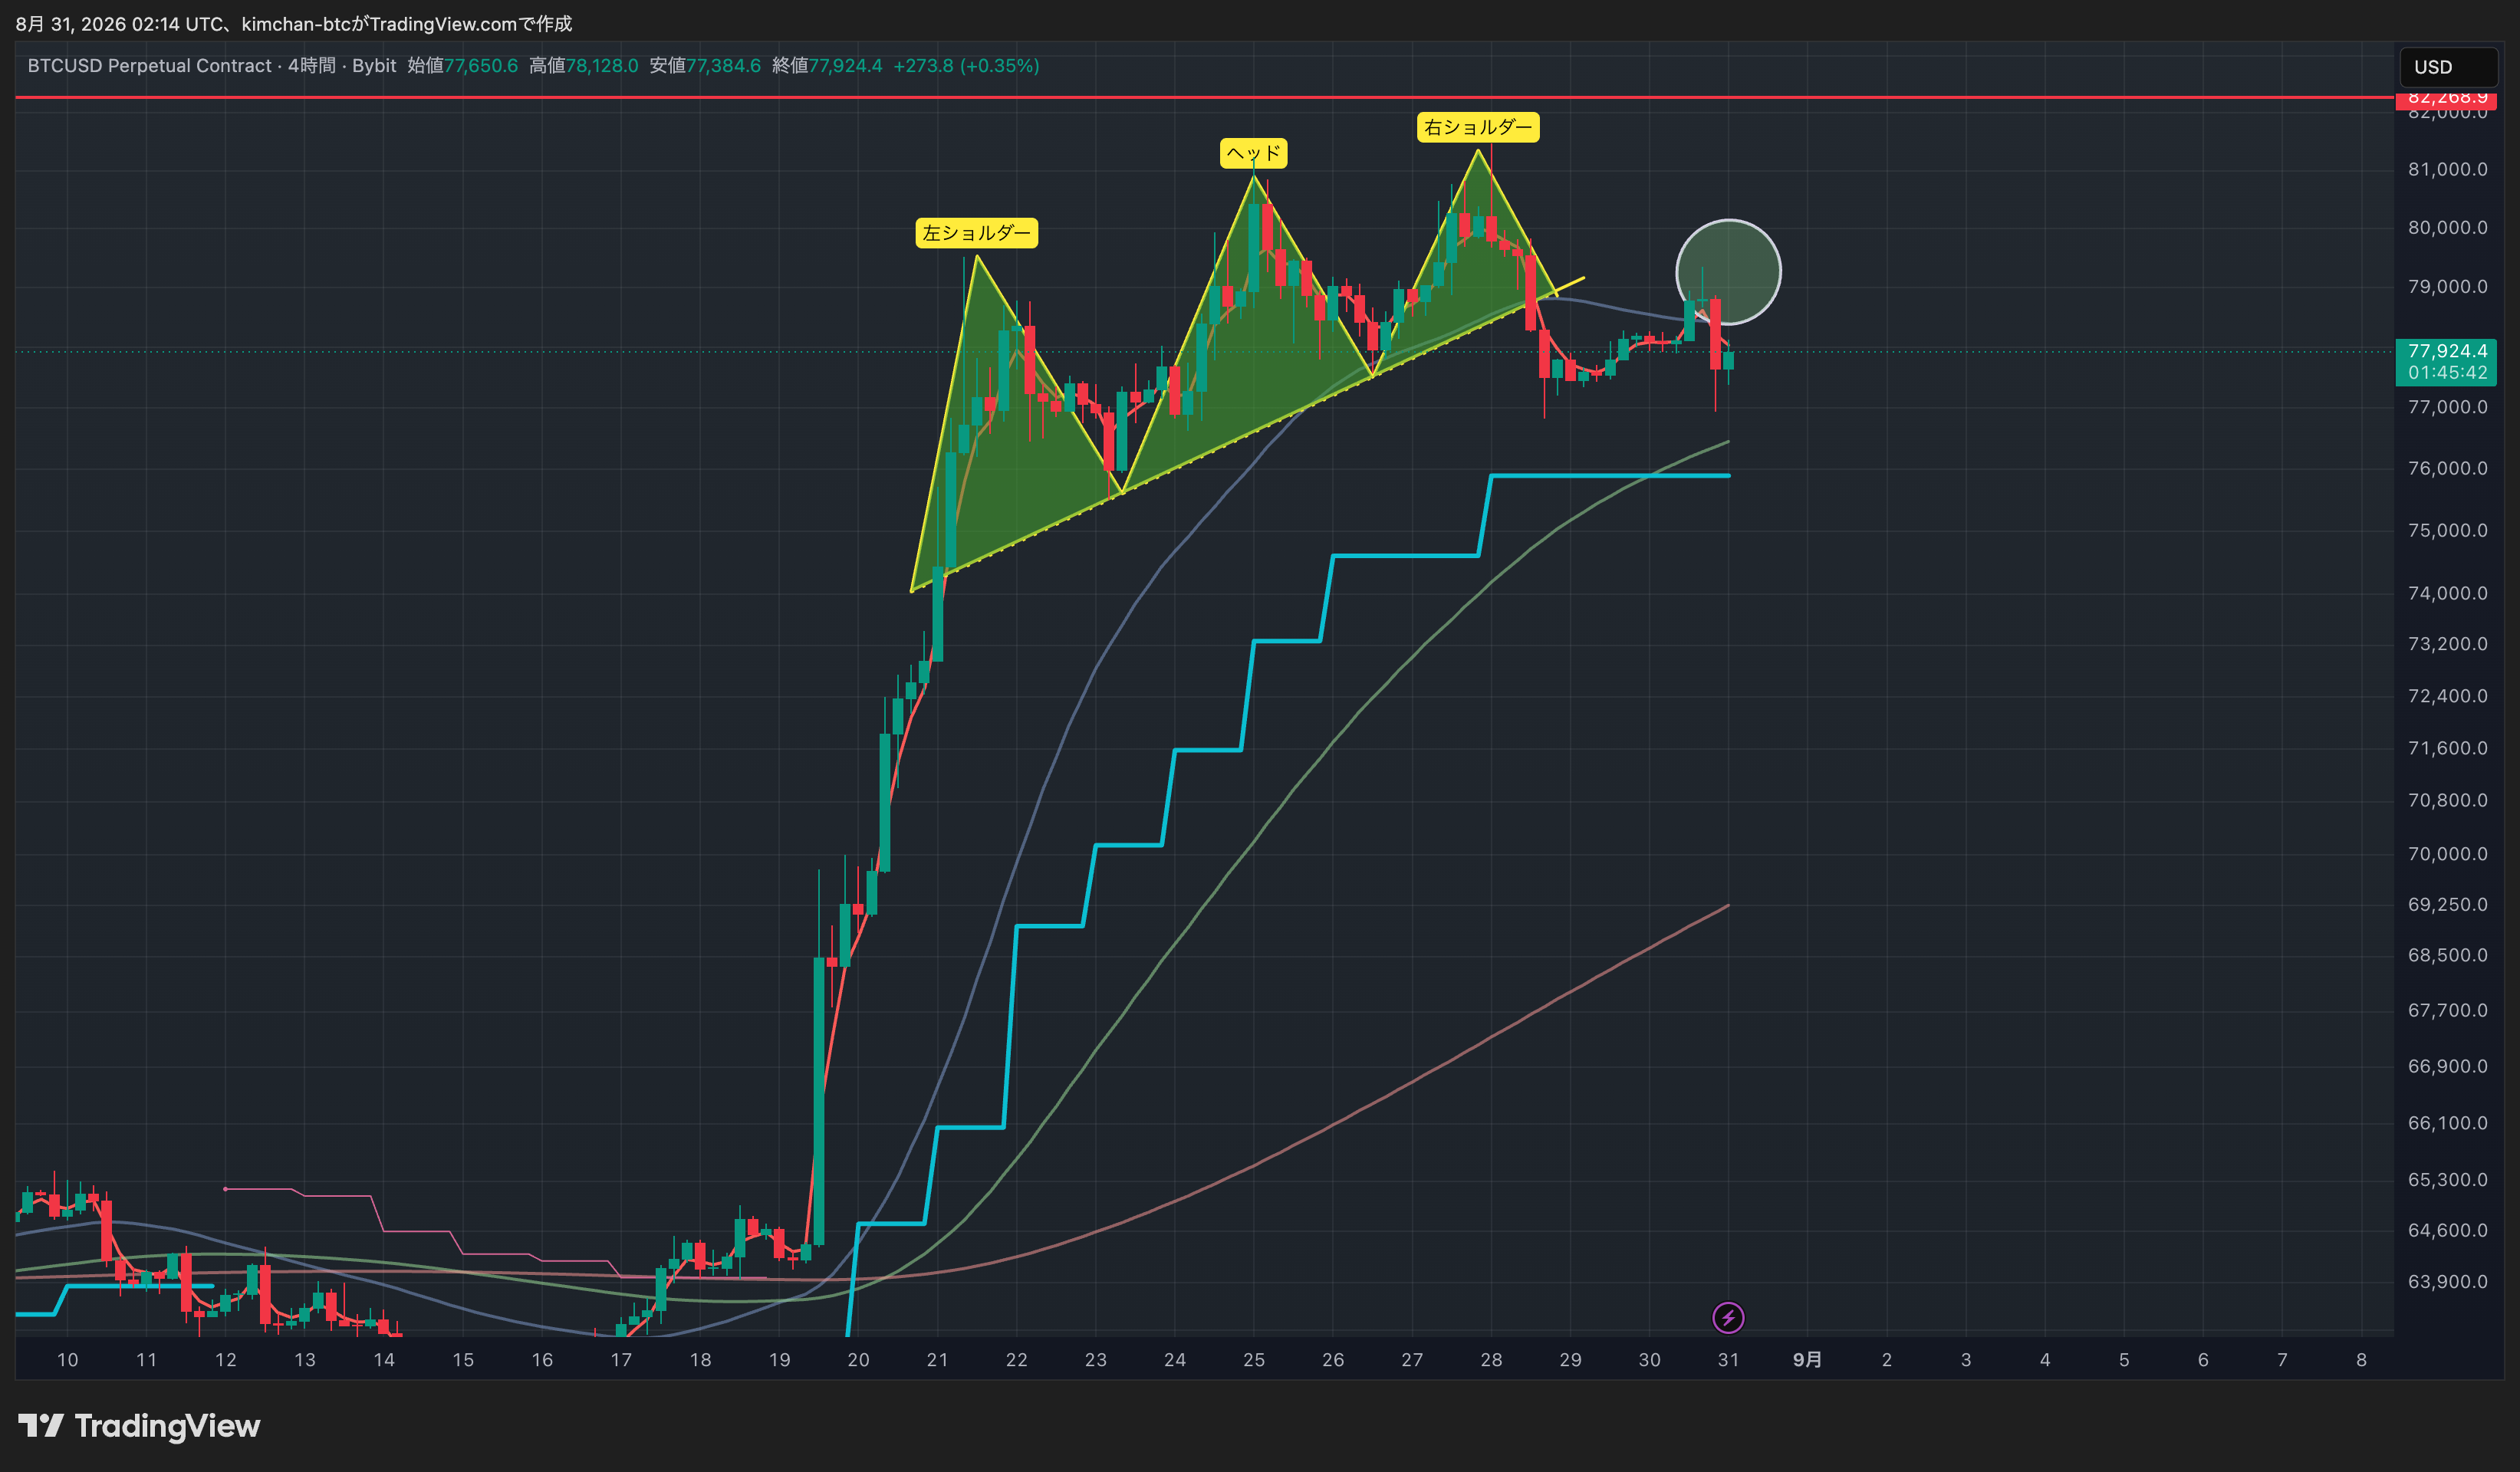Click the 31 date label on time axis
2520x1472 pixels.
tap(1728, 1360)
